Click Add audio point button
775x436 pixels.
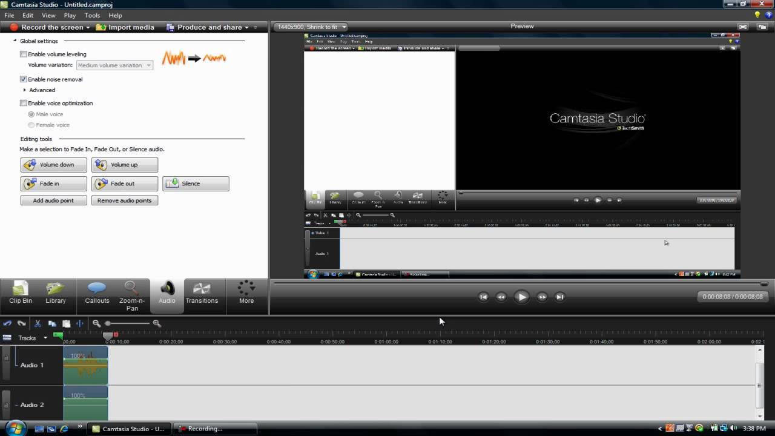pyautogui.click(x=54, y=200)
